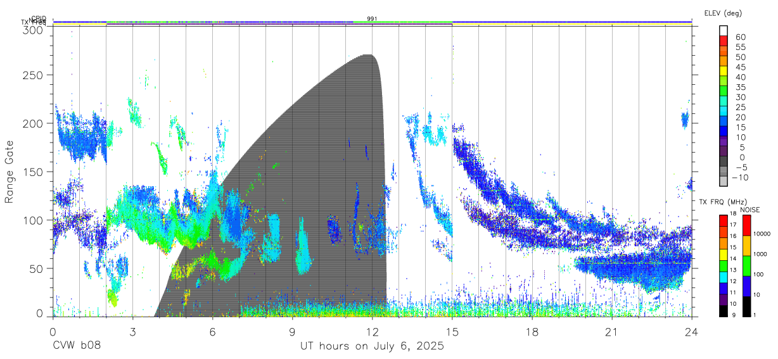Select the green swatch between NOISE 100 and 1000
Screen dimensions: 778x359
(x=746, y=265)
